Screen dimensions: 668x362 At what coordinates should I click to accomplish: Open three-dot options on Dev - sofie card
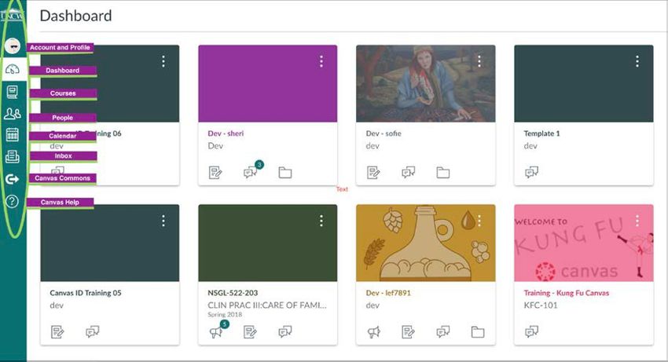[479, 62]
